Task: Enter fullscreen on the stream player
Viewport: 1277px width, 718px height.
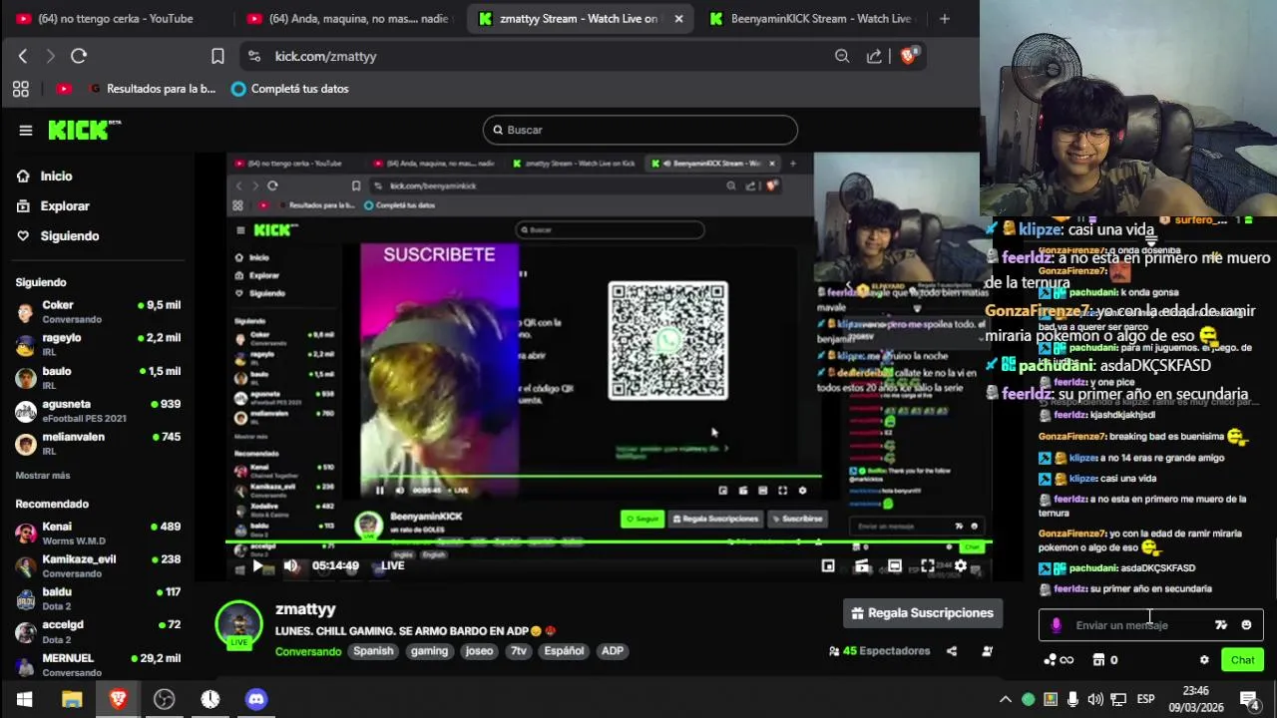Action: [928, 565]
